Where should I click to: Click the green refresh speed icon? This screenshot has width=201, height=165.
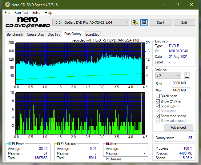pos(187,75)
